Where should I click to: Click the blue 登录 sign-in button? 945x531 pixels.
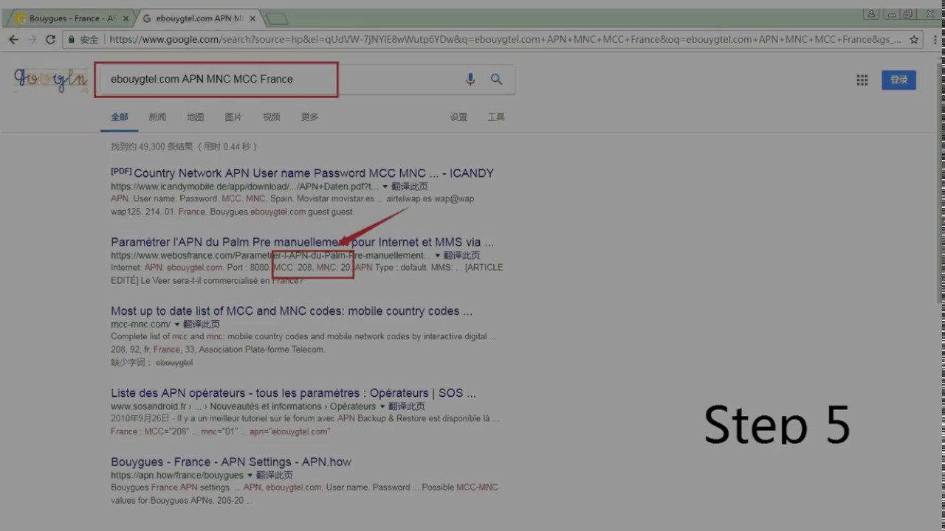click(898, 80)
